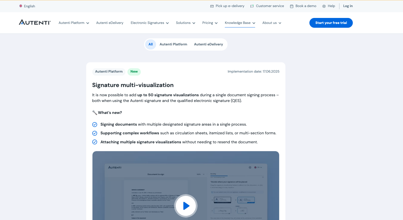
Task: Click the Pricing navigation label
Action: coord(208,23)
